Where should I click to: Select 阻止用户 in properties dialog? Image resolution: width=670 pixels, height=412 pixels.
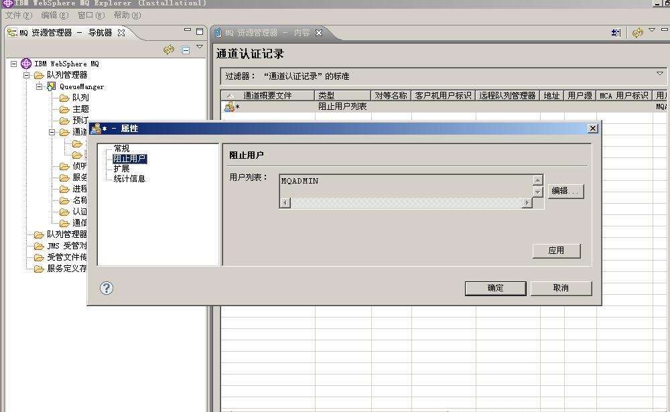130,159
